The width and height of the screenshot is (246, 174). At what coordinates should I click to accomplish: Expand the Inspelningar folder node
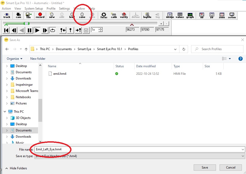pyautogui.click(x=7, y=85)
